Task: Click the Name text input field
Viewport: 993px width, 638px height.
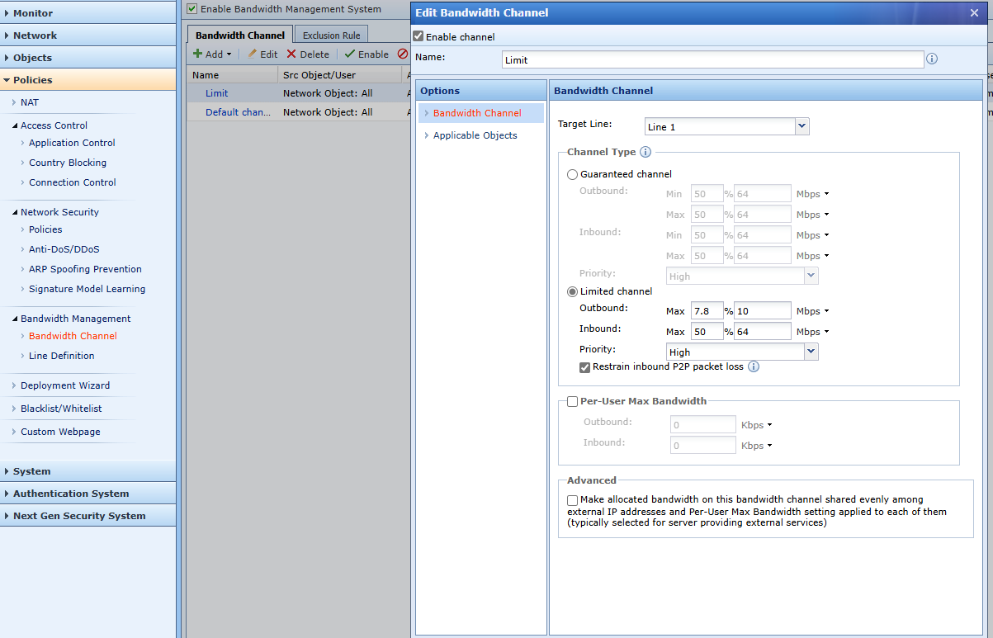Action: click(712, 59)
